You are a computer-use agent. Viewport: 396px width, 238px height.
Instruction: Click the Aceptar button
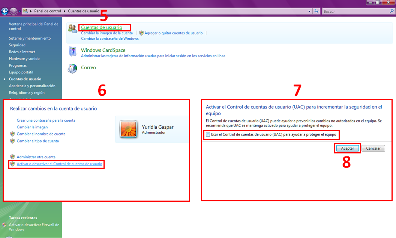point(348,148)
